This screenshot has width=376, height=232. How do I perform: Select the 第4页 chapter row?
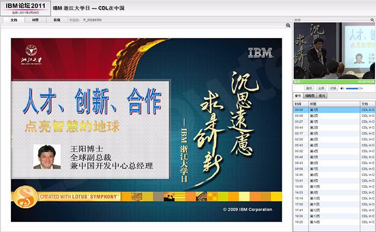tap(334, 151)
